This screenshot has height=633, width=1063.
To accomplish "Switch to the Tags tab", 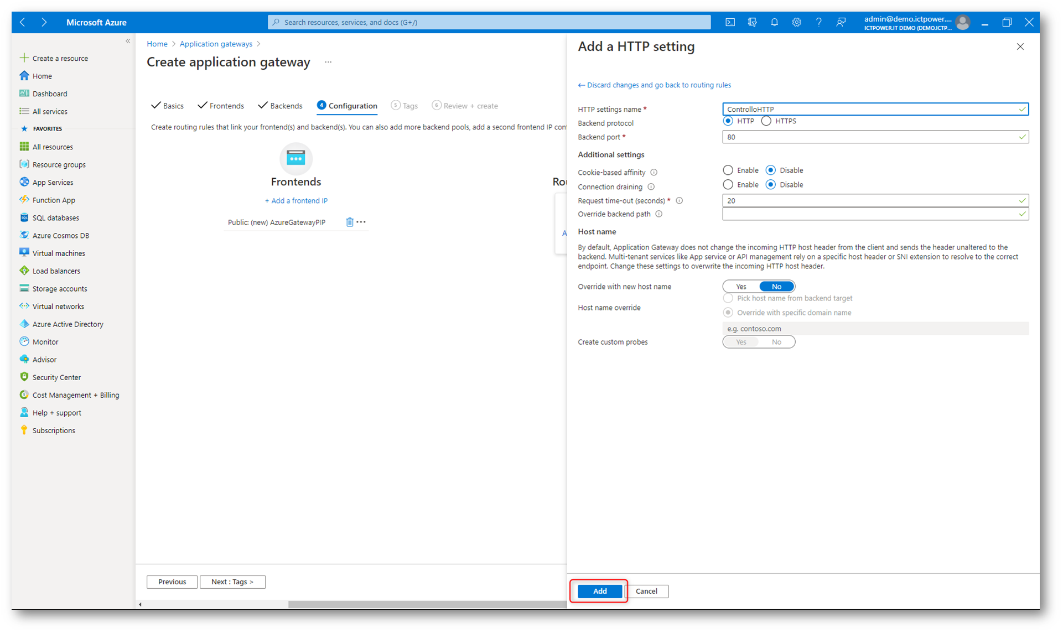I will pyautogui.click(x=405, y=106).
